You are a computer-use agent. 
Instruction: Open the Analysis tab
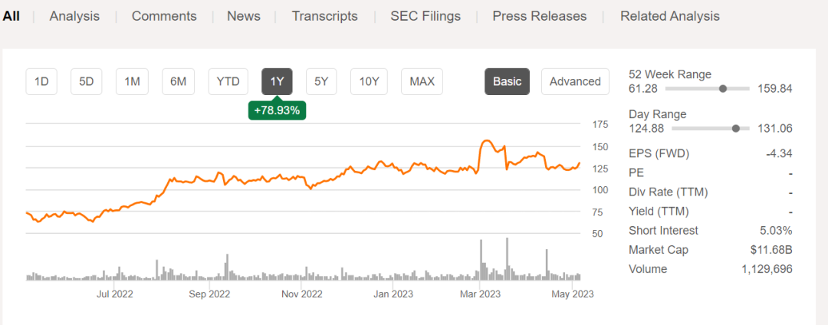(74, 16)
